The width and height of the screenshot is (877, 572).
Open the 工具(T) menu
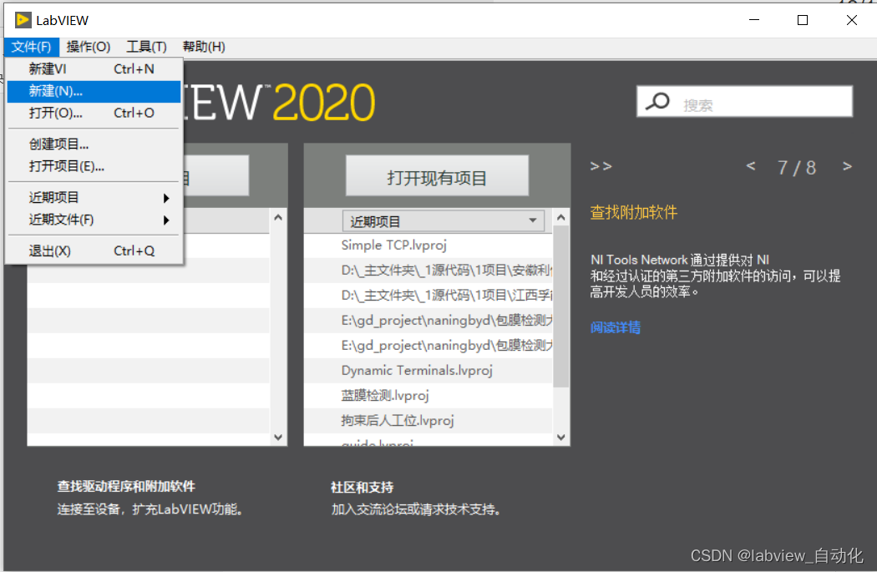pos(146,47)
